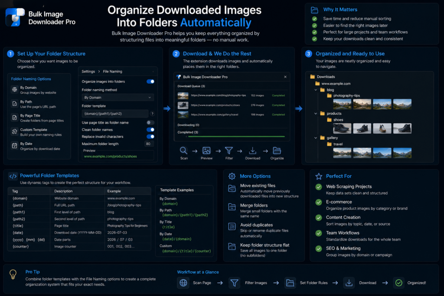444x296 pixels.
Task: Click the File Naming breadcrumb
Action: 112,72
